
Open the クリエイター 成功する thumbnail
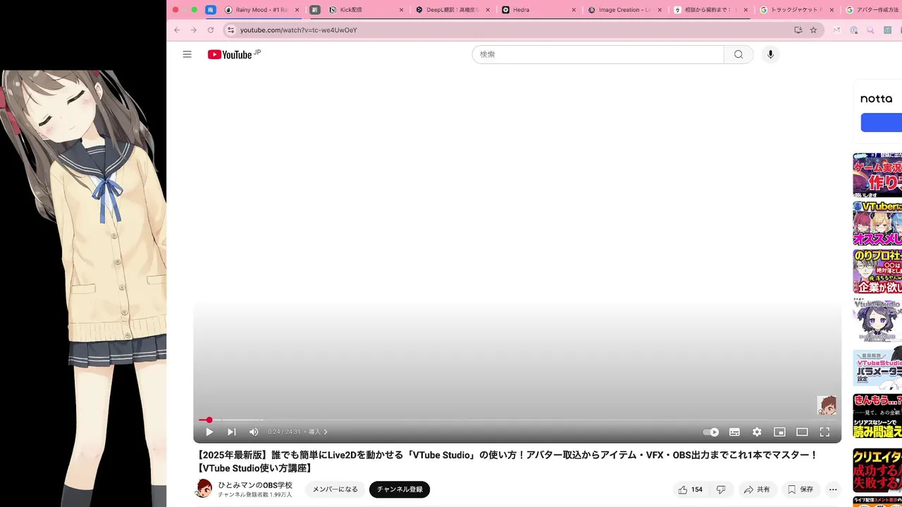tap(877, 470)
